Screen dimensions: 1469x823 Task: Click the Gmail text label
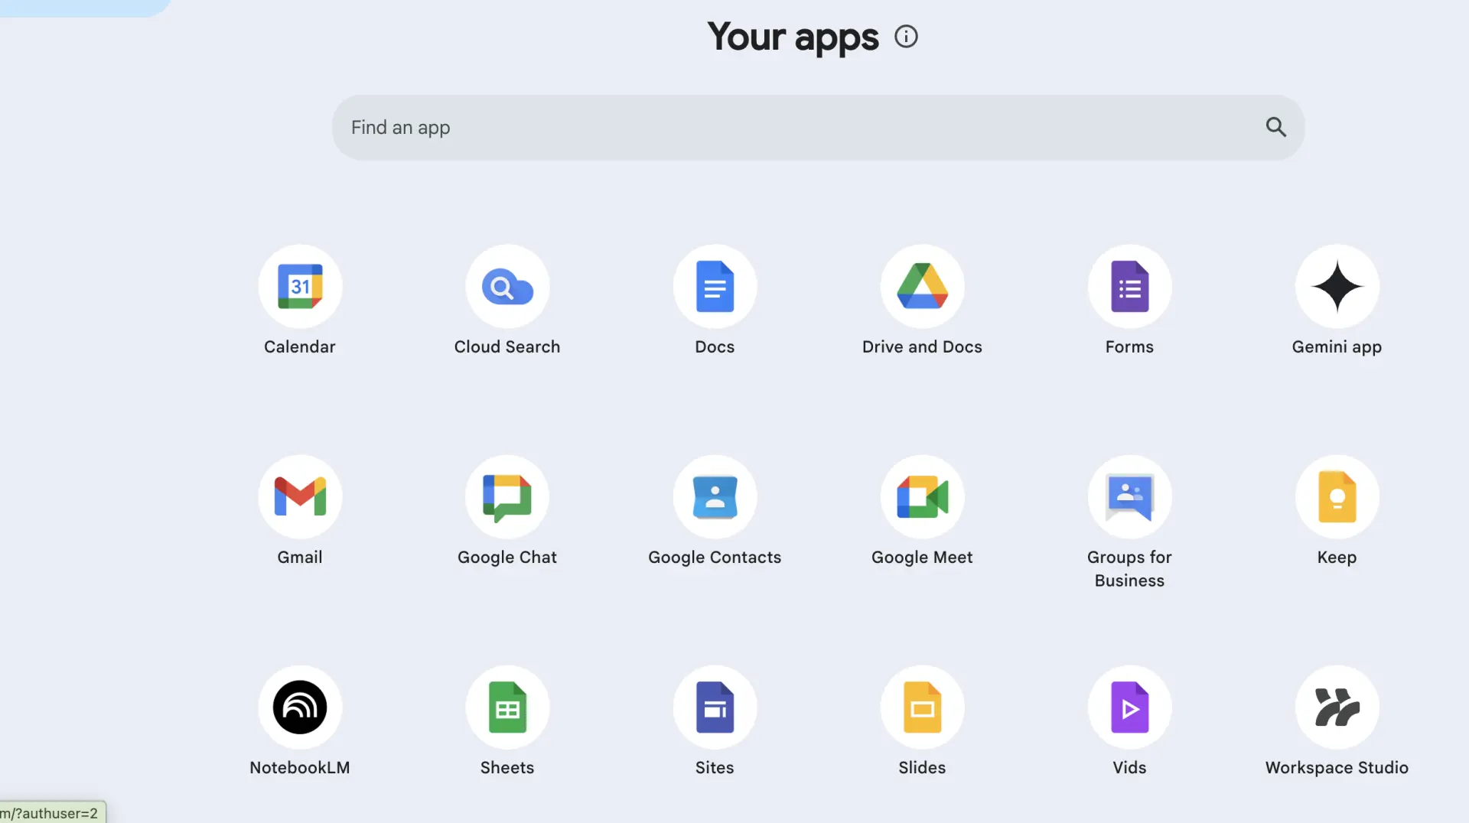click(x=300, y=557)
